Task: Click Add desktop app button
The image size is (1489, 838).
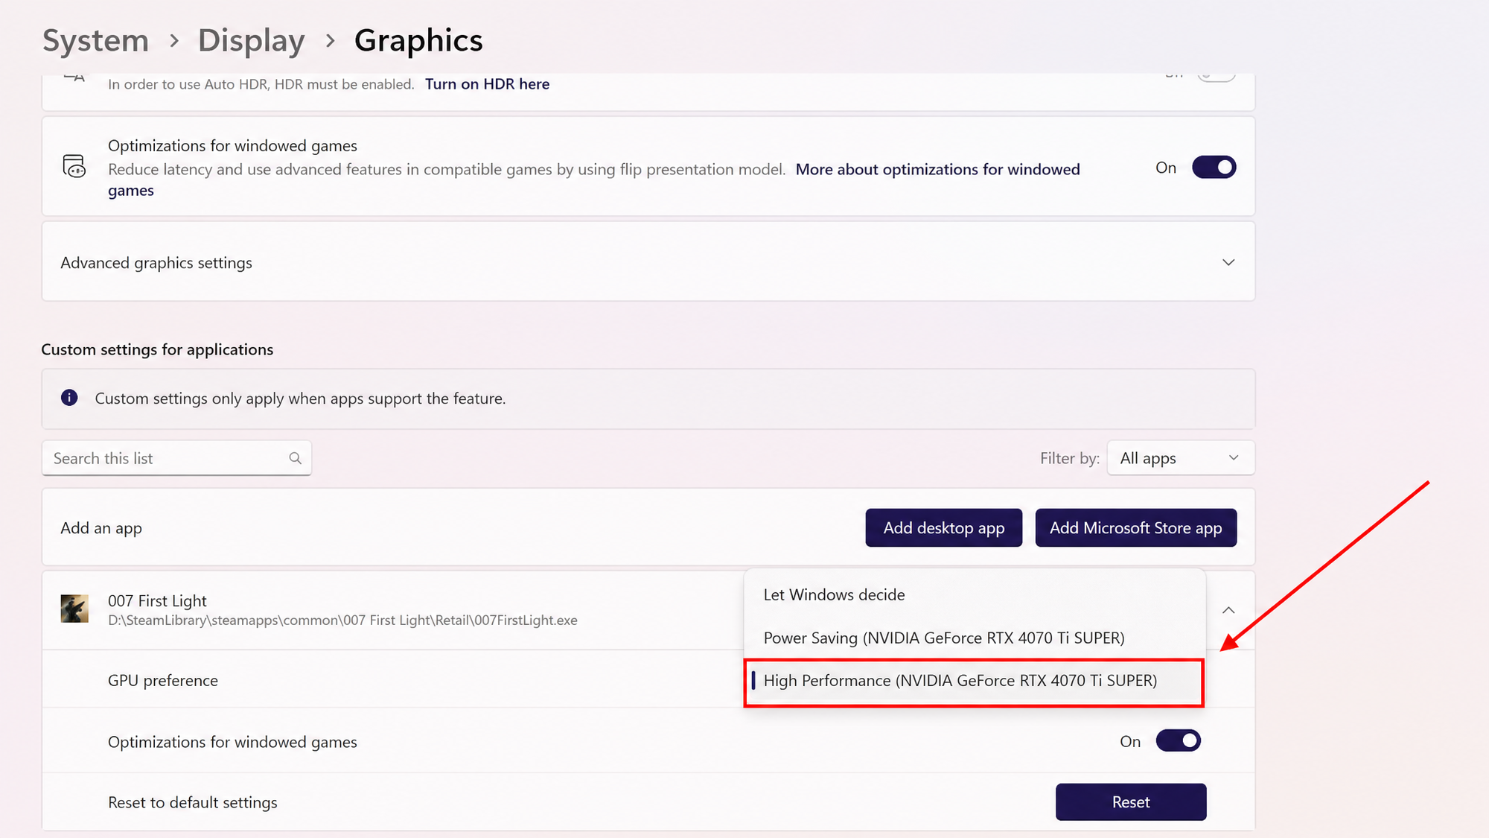Action: [943, 527]
